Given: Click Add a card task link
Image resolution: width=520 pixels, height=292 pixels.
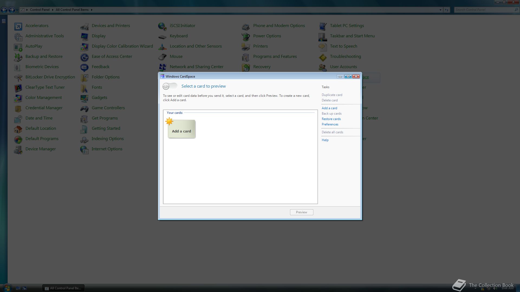Looking at the screenshot, I should pos(329,108).
